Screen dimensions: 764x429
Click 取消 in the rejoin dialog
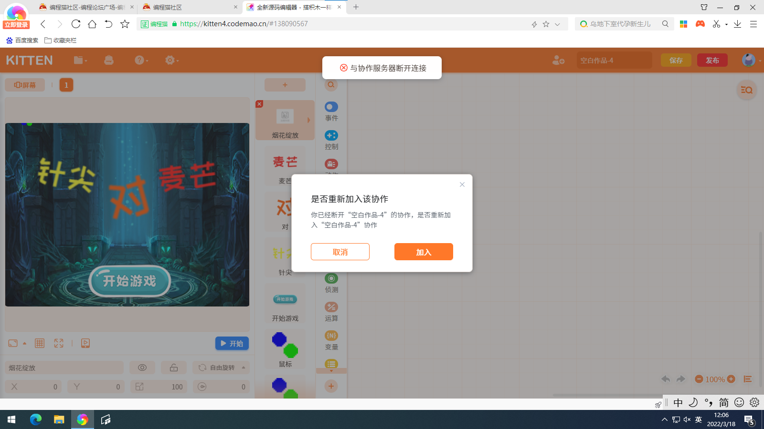click(x=340, y=252)
